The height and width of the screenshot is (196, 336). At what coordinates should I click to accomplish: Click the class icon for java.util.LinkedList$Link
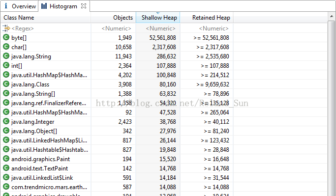[6, 177]
